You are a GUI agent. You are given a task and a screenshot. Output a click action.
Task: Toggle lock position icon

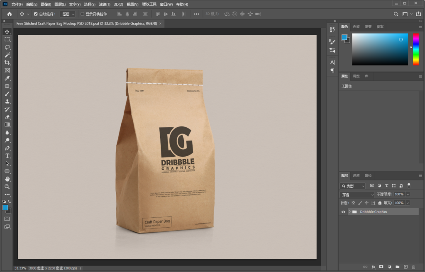366,203
